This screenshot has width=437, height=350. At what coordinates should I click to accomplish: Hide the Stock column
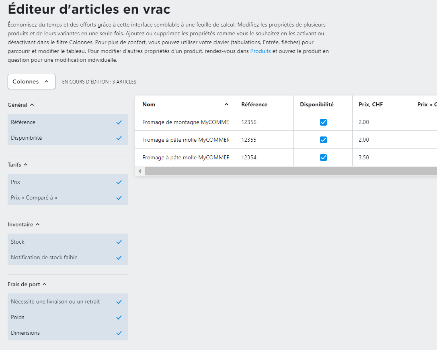[x=119, y=242]
